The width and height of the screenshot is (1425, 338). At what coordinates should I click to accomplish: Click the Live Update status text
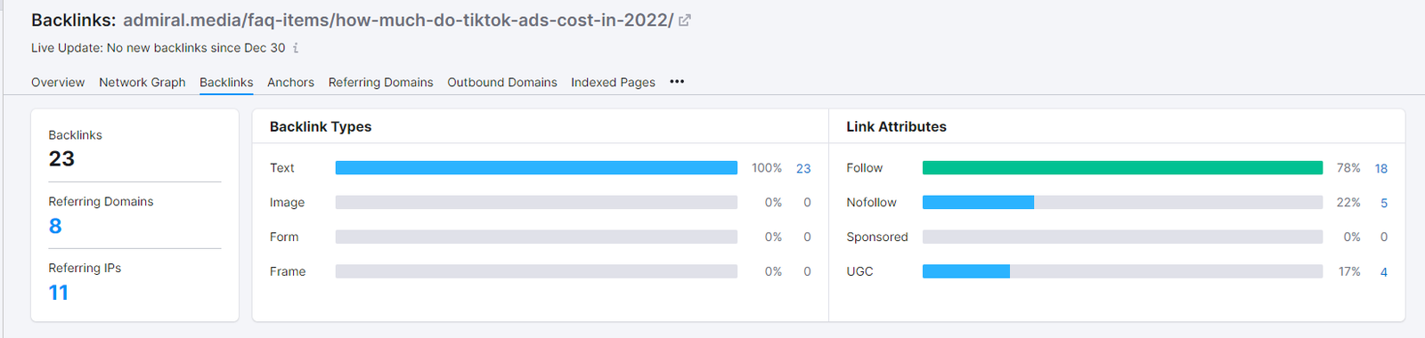tap(158, 48)
